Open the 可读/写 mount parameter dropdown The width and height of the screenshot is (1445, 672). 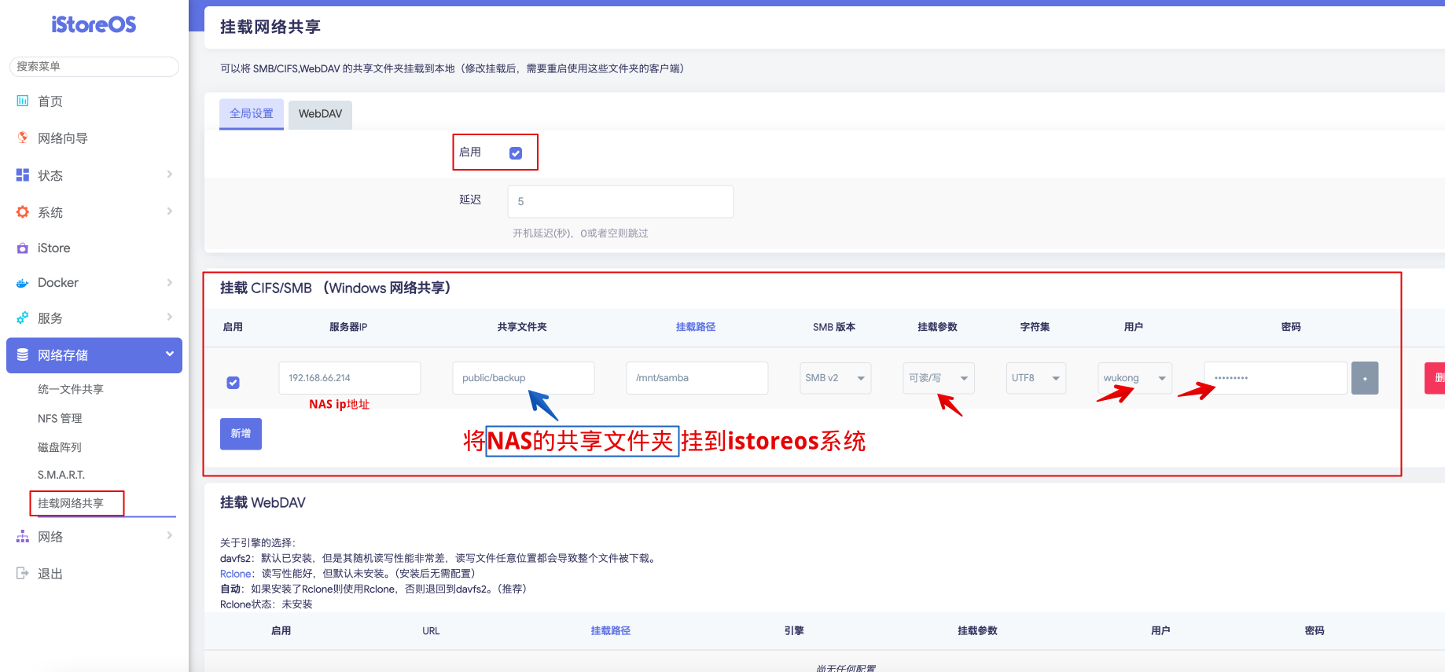939,378
